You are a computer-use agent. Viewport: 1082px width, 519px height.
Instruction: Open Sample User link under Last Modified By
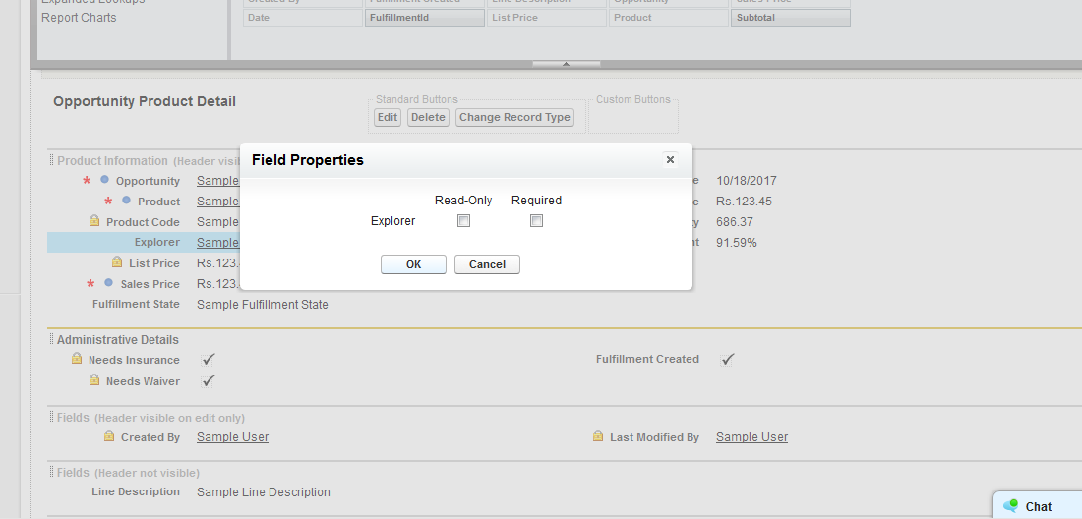pos(751,437)
